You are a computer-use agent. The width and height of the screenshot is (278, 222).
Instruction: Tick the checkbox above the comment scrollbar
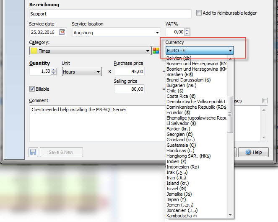click(265, 100)
